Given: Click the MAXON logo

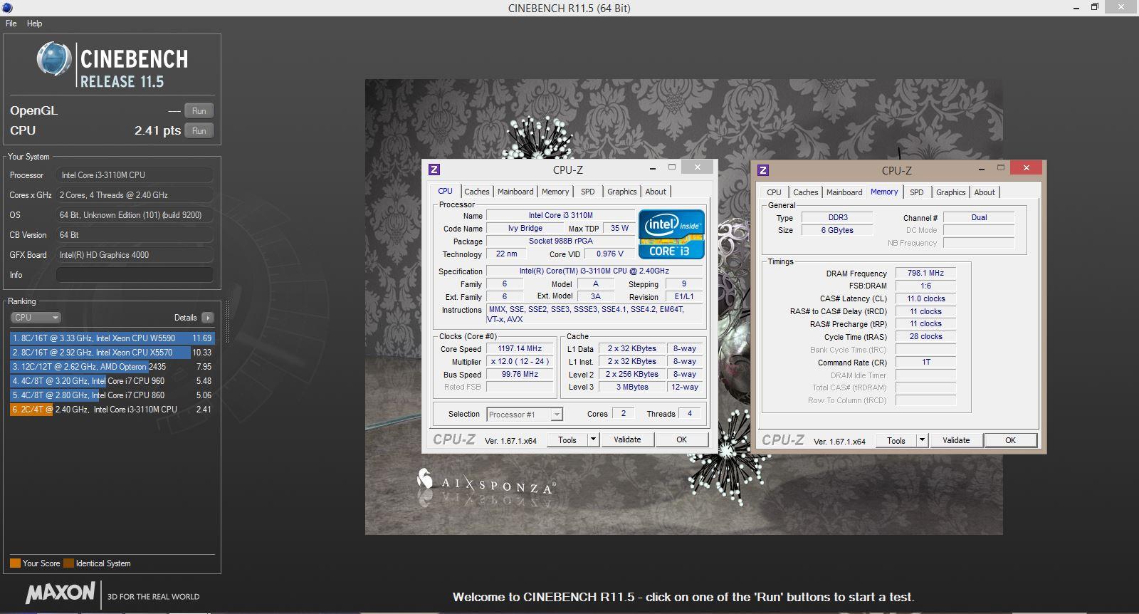Looking at the screenshot, I should pos(61,593).
